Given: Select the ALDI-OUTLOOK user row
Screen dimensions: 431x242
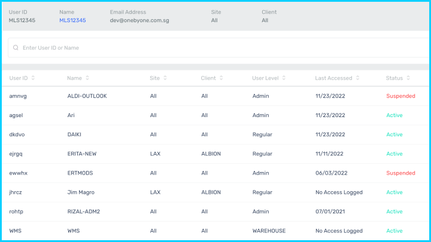Looking at the screenshot, I should pyautogui.click(x=87, y=96).
